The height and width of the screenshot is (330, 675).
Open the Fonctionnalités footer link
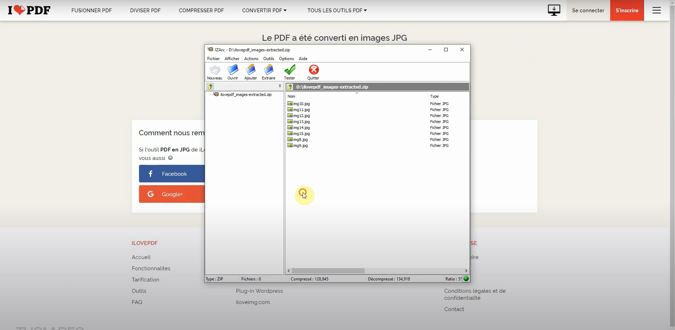click(151, 268)
